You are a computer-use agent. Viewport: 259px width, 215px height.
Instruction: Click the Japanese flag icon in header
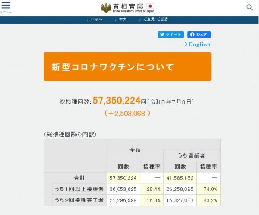tap(150, 6)
